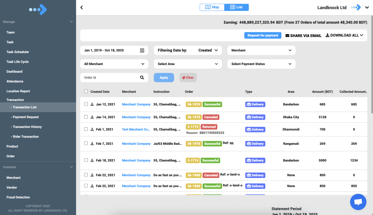The width and height of the screenshot is (373, 215).
Task: Open the calendar icon in date range
Action: click(142, 51)
